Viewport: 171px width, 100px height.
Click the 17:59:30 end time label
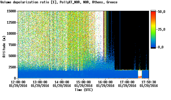pos(149,82)
